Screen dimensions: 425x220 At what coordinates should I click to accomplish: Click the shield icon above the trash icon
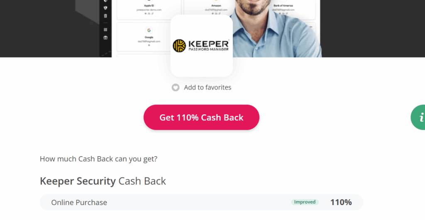click(x=105, y=8)
